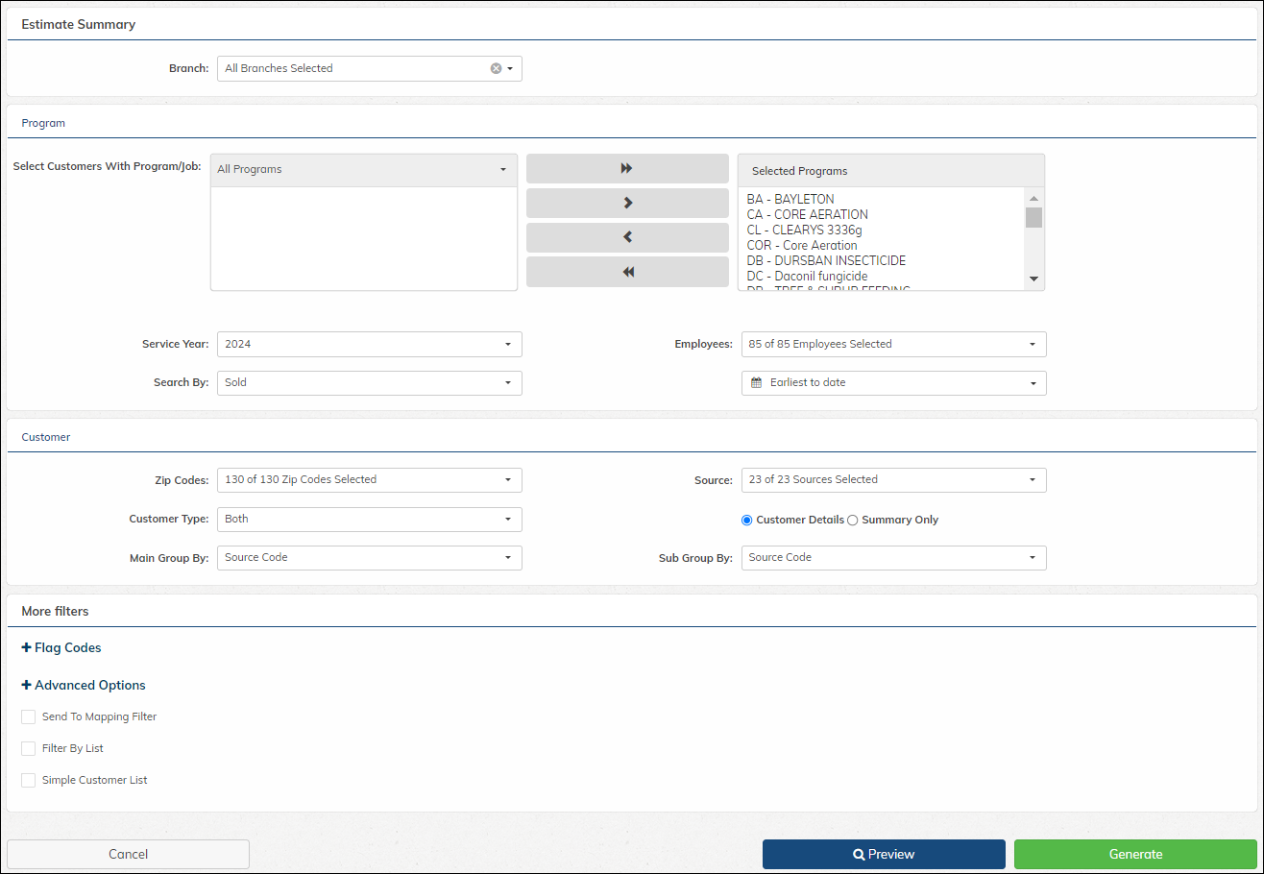Click the single right arrow move button
This screenshot has height=874, width=1264.
627,203
